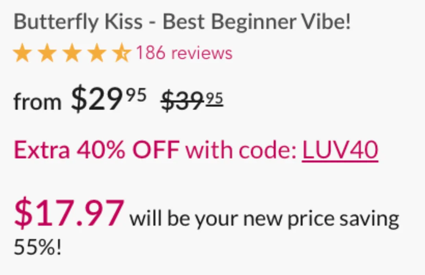Click the "Extra 40% OFF" promo text
Screen dimensions: 425x275
(x=96, y=150)
